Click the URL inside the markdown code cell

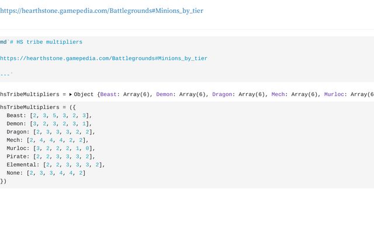103,58
